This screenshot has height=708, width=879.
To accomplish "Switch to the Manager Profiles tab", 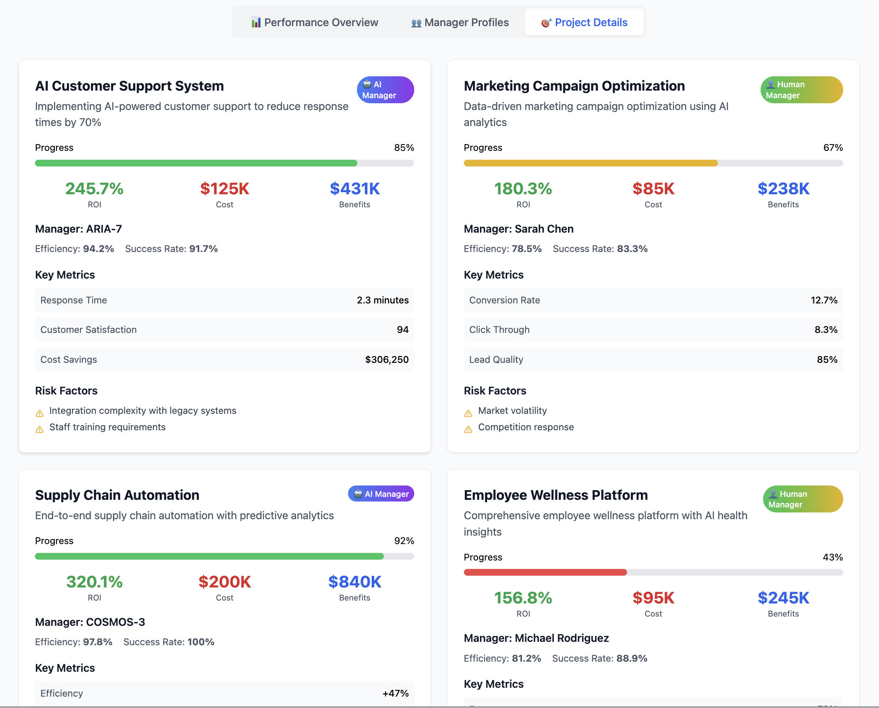I will [x=460, y=22].
